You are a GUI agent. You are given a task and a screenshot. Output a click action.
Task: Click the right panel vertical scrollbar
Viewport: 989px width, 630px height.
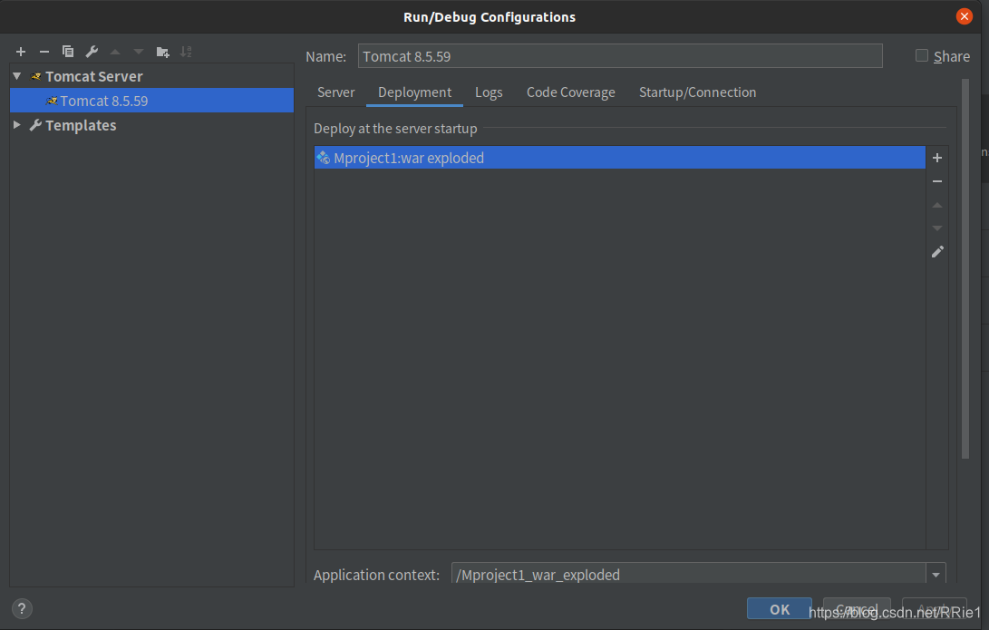point(965,268)
